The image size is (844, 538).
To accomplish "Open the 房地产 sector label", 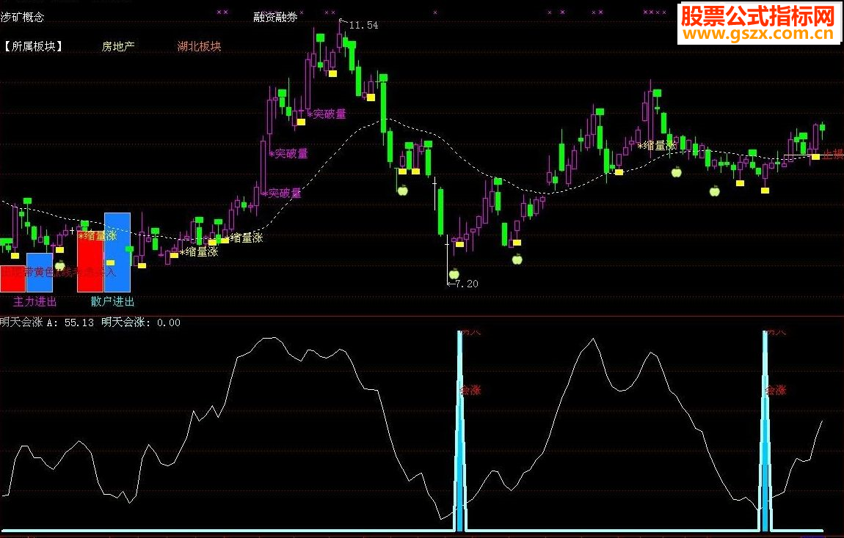I will (118, 47).
